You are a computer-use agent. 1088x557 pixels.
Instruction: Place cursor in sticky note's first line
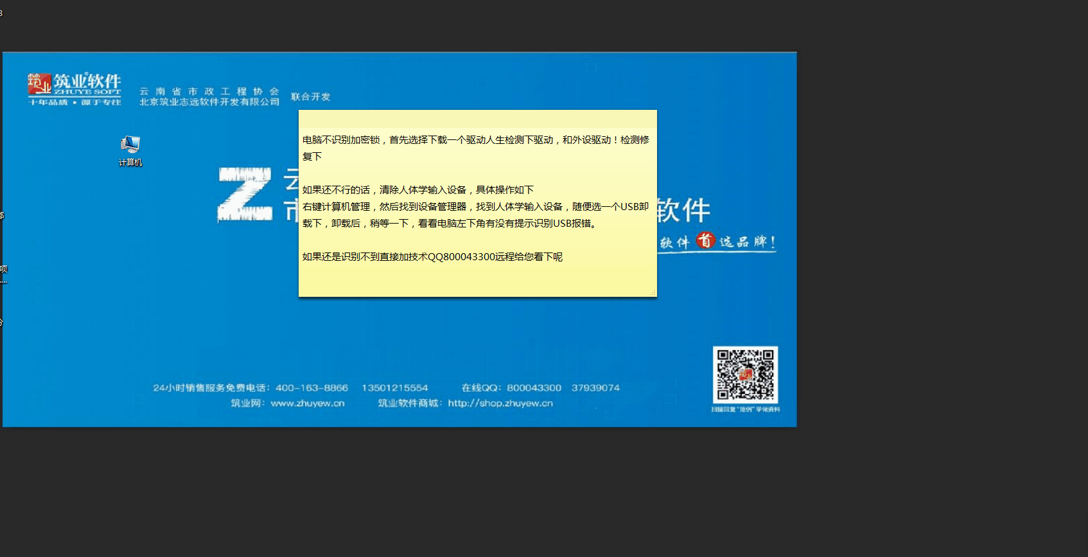[475, 140]
